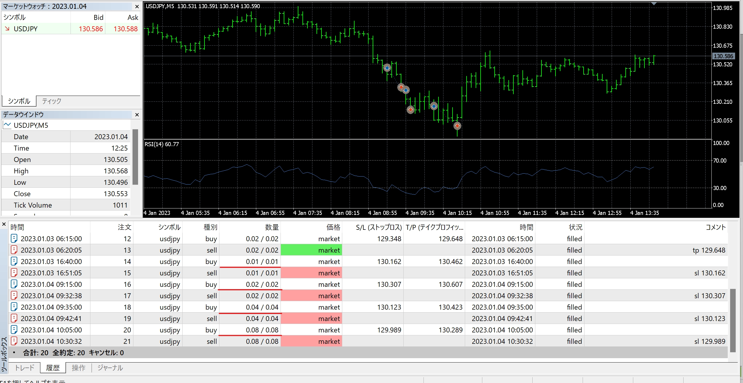Close the Data Window panel
This screenshot has height=383, width=743.
[137, 115]
